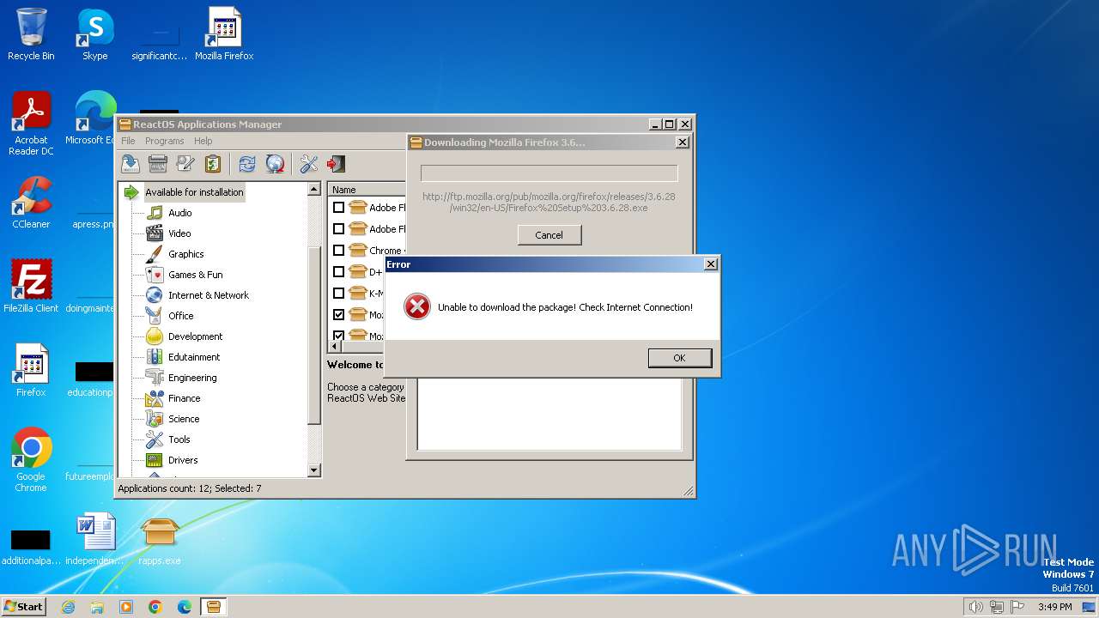Toggle the Chrome package checkbox

tap(338, 251)
